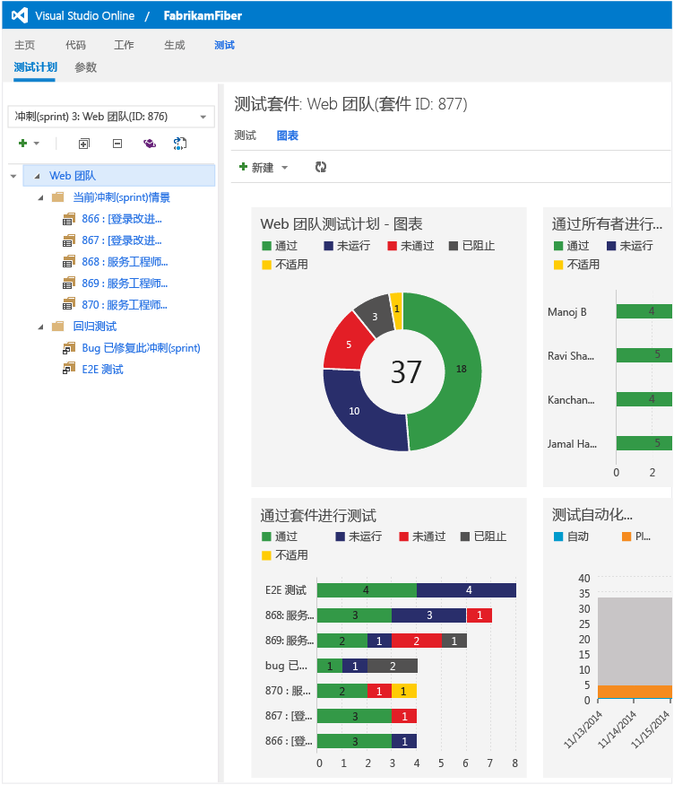Click the 新建 button with plus
The width and height of the screenshot is (674, 785).
pyautogui.click(x=256, y=167)
